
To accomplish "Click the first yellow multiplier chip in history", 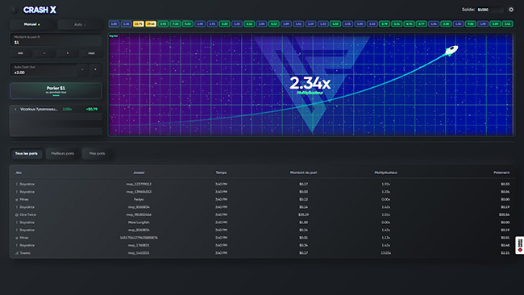I will pyautogui.click(x=139, y=23).
